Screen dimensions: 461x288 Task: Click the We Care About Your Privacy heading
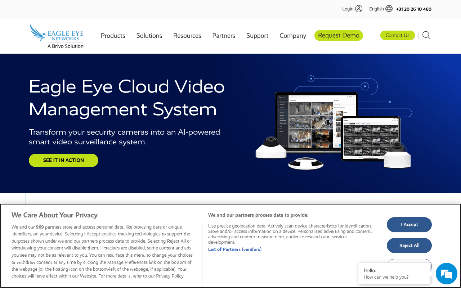point(54,215)
